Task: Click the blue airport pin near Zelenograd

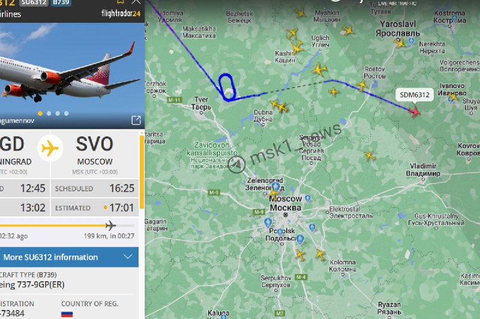Action: click(x=276, y=186)
